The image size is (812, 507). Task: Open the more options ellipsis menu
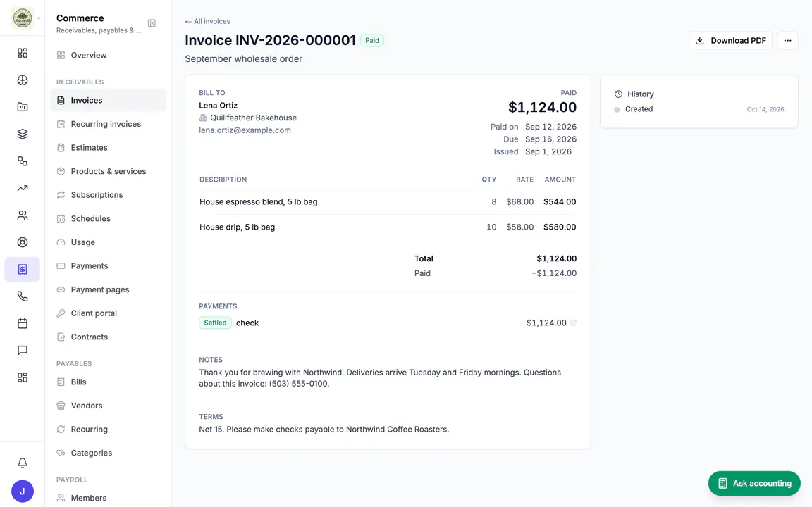[787, 40]
